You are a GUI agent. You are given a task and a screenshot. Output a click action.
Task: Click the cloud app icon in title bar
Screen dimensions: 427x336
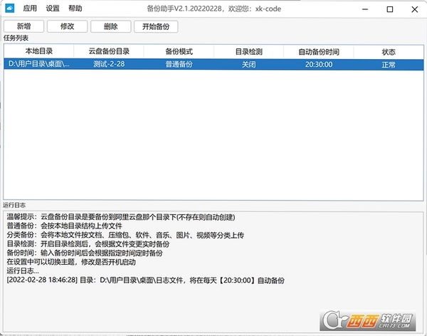tap(9, 8)
